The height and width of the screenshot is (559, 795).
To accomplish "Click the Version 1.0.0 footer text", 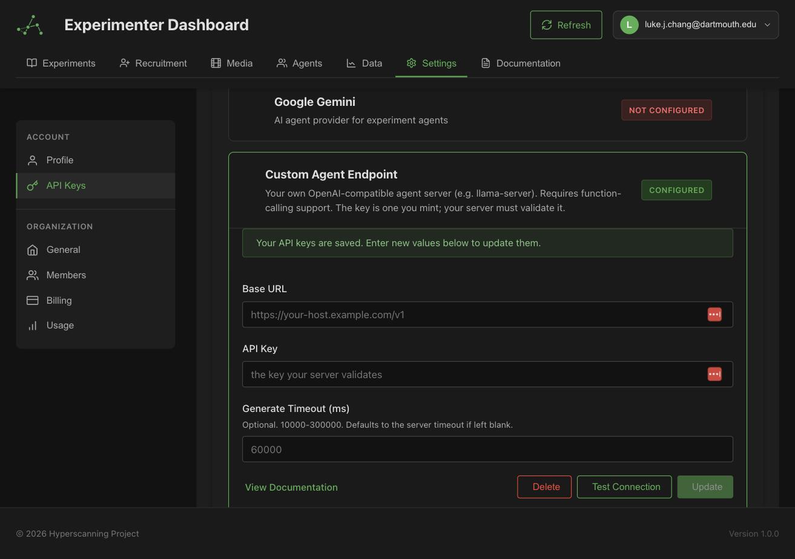I will pyautogui.click(x=754, y=534).
